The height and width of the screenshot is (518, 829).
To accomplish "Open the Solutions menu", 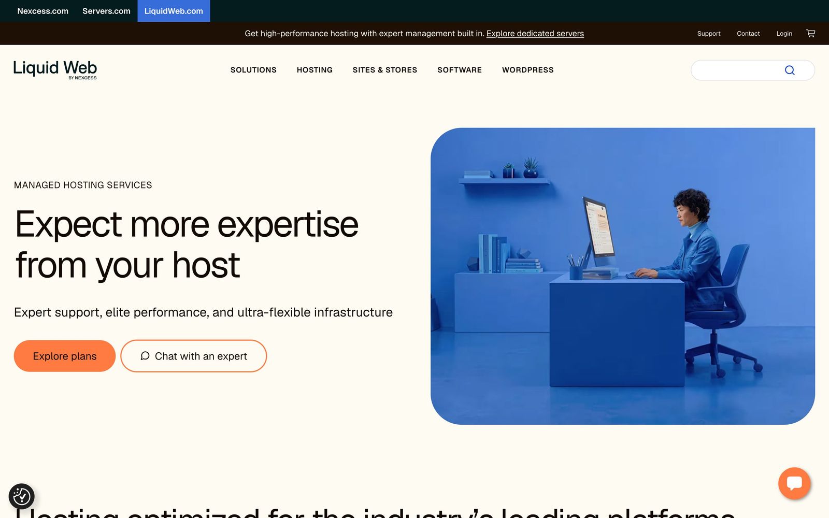I will (253, 70).
